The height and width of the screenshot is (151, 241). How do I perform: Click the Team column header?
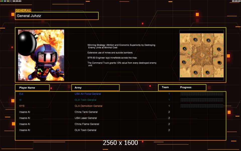point(165,87)
